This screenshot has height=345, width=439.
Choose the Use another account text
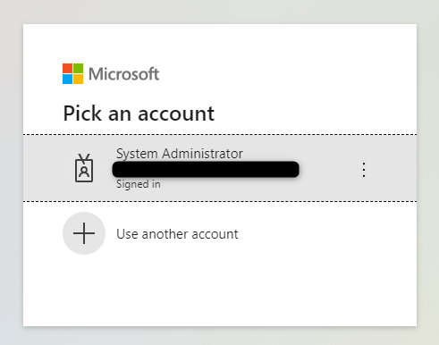(177, 234)
